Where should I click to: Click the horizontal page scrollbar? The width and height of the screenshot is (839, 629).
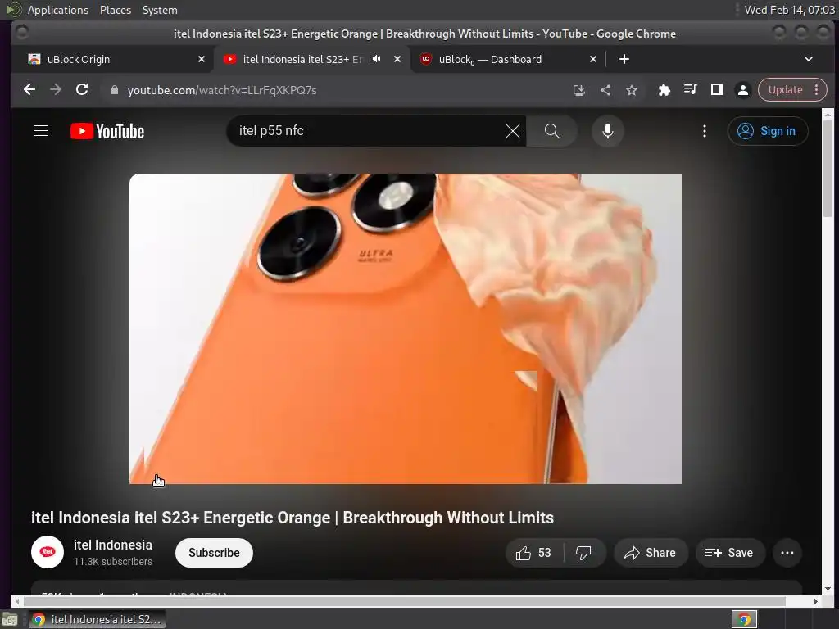pos(404,601)
